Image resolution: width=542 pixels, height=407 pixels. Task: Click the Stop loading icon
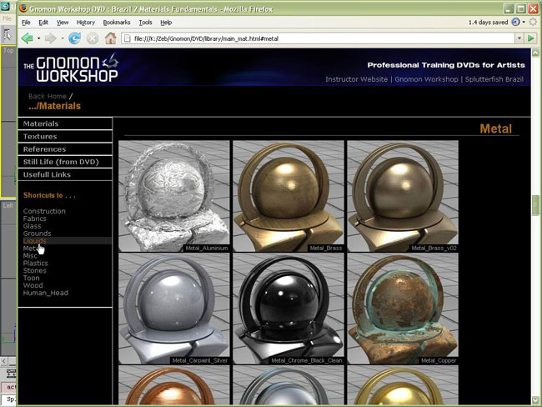coord(93,38)
